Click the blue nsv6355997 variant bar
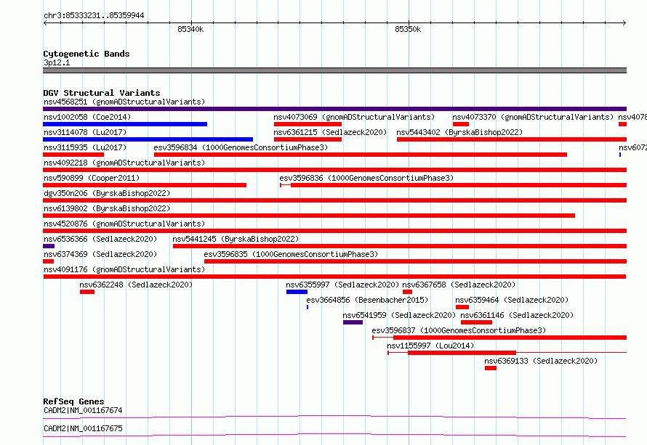This screenshot has width=647, height=445. pyautogui.click(x=297, y=292)
